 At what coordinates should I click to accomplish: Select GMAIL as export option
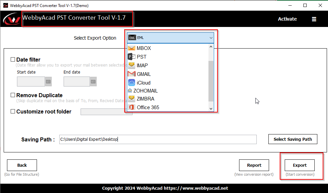pyautogui.click(x=168, y=74)
